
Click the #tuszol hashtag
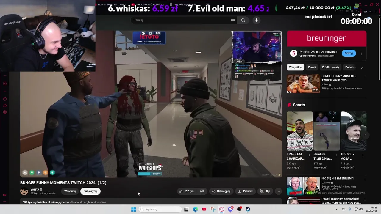[75, 202]
